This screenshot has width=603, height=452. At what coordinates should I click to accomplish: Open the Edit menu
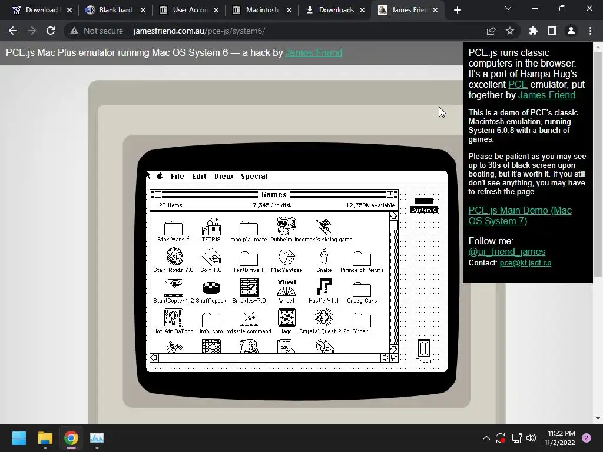(199, 177)
